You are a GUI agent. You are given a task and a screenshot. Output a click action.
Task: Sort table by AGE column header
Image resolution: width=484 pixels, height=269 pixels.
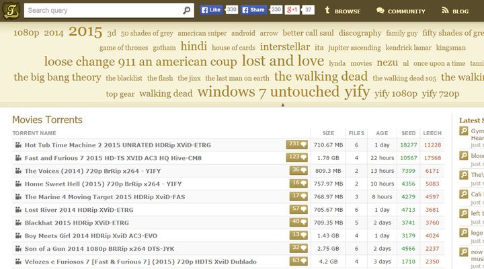(382, 133)
